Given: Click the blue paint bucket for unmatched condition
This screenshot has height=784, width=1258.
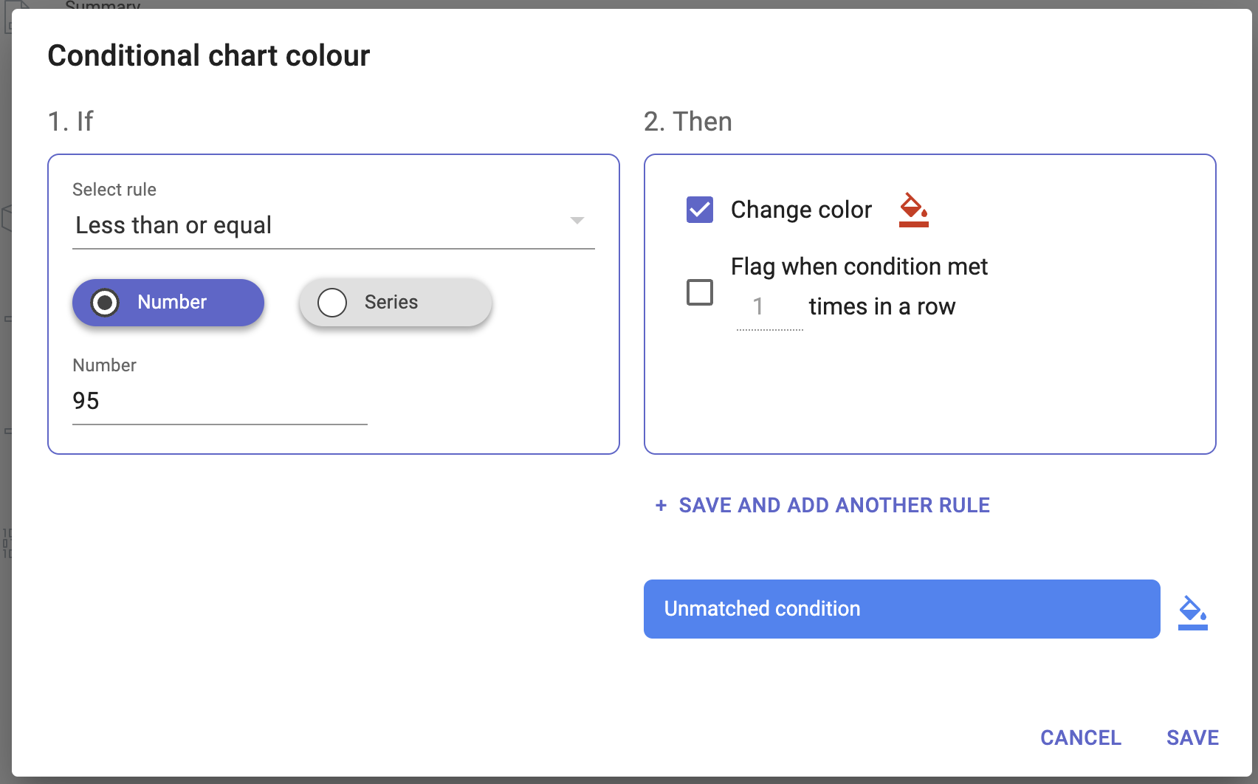Looking at the screenshot, I should (x=1192, y=612).
